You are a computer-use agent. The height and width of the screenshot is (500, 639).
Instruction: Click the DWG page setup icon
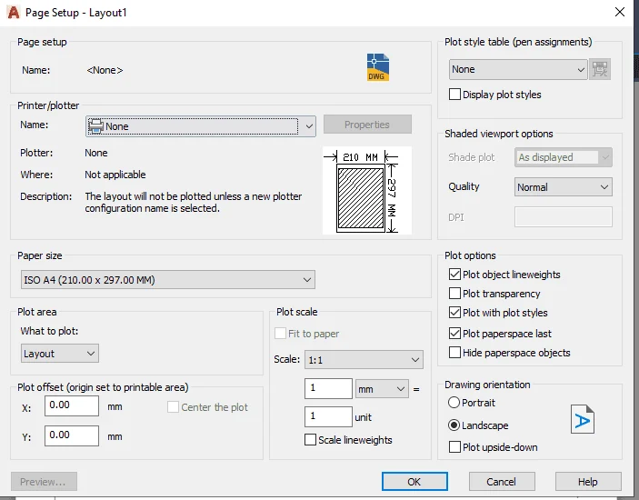point(378,67)
